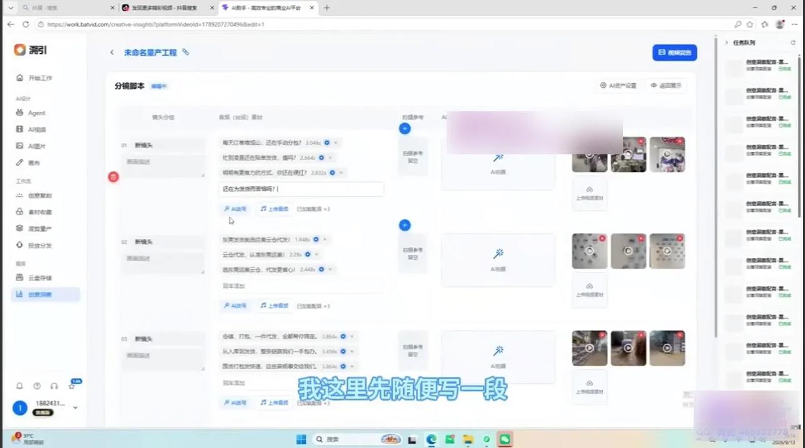
Task: Click the help question-mark icon in the sidebar
Action: point(37,386)
